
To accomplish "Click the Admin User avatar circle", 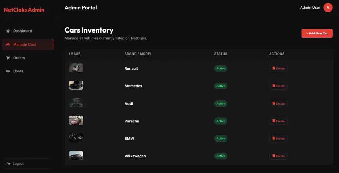I will (328, 7).
